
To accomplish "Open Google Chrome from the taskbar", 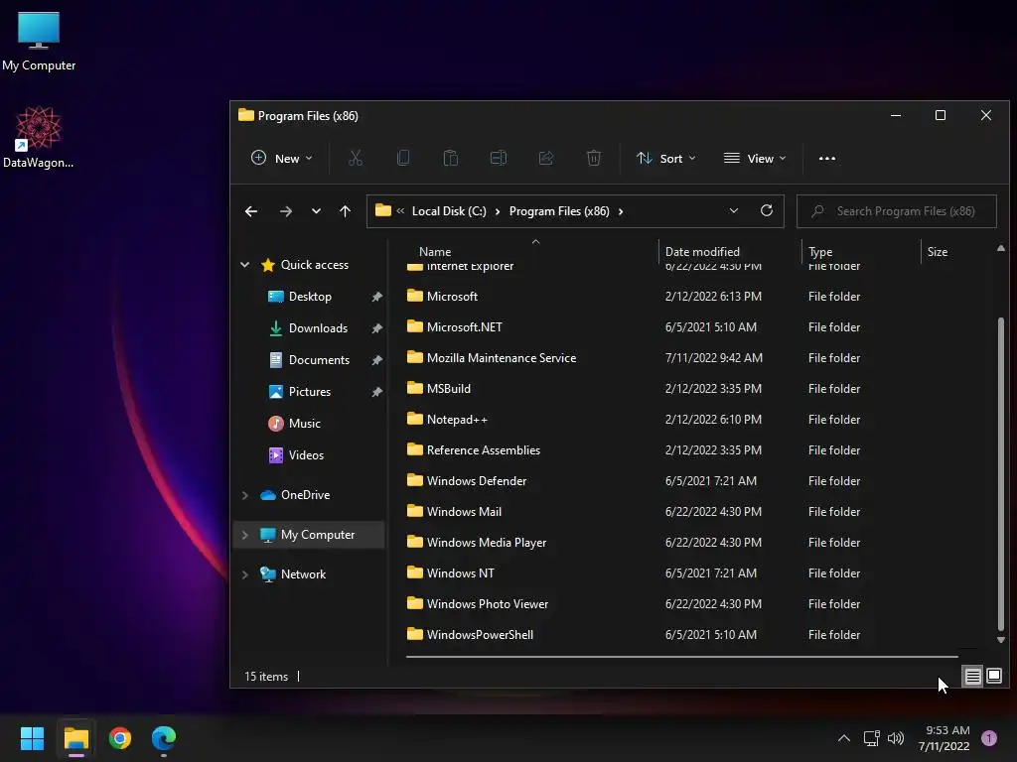I will pos(120,738).
